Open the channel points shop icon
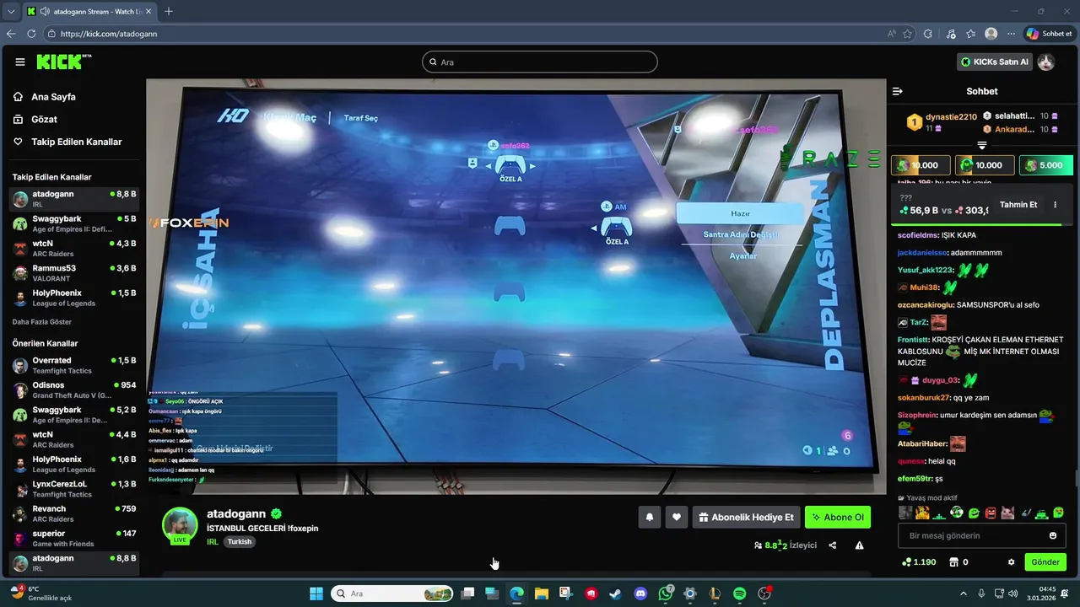 click(x=954, y=562)
